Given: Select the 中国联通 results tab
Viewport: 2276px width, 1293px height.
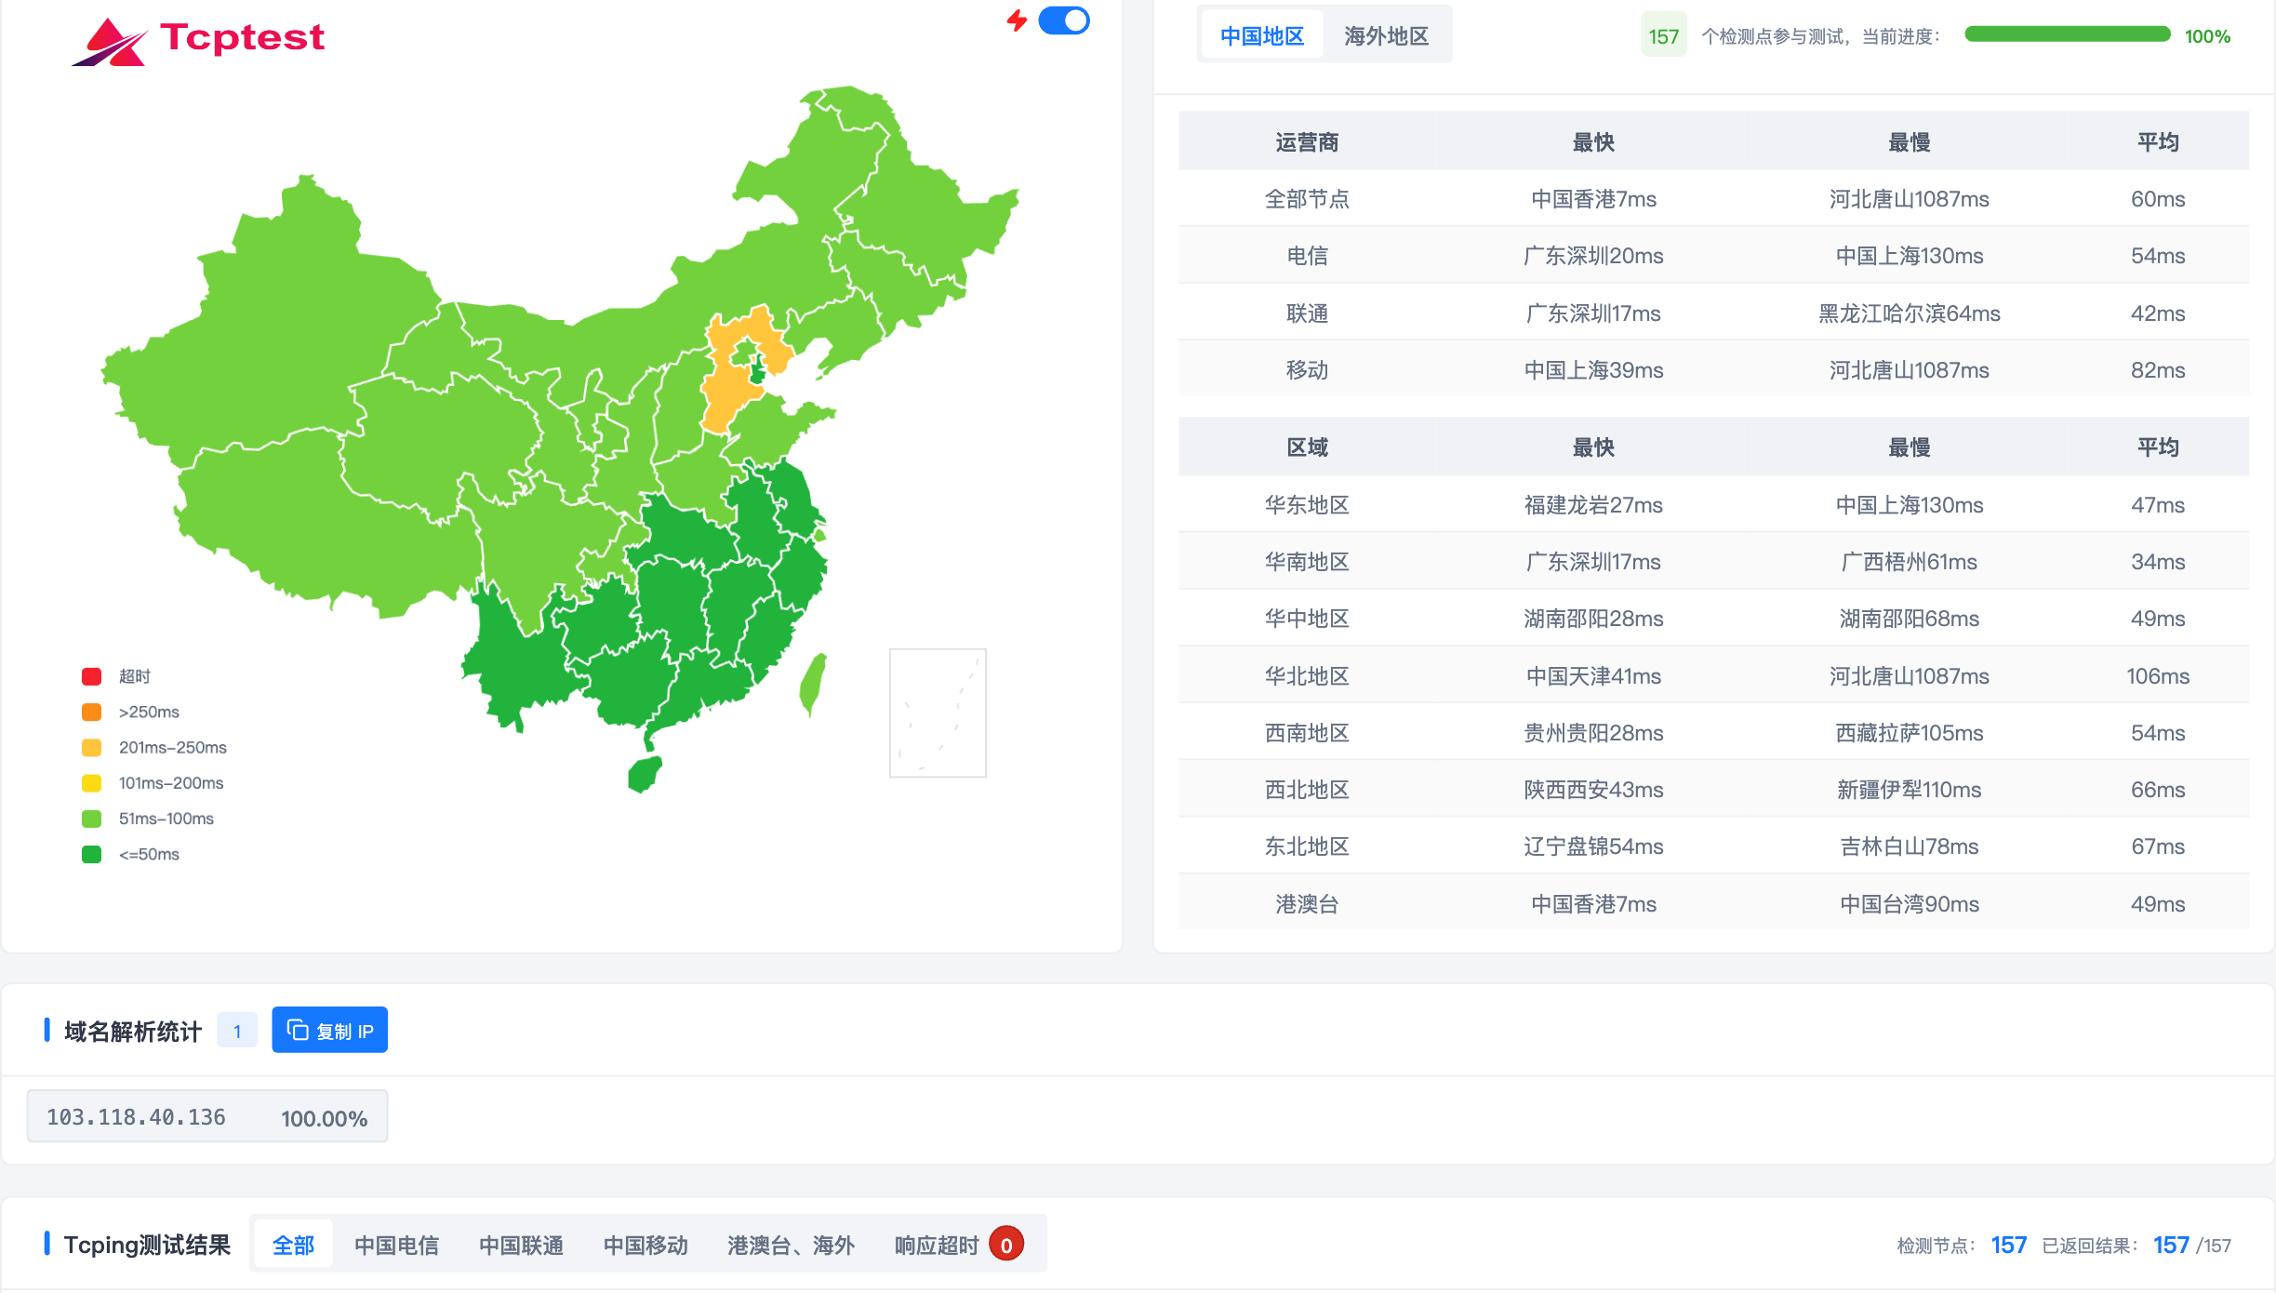Looking at the screenshot, I should pos(521,1245).
